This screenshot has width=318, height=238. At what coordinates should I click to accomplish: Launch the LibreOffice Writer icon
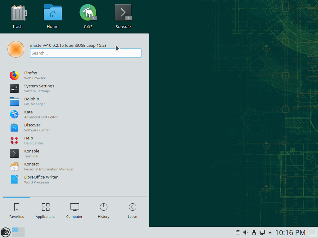coord(14,179)
